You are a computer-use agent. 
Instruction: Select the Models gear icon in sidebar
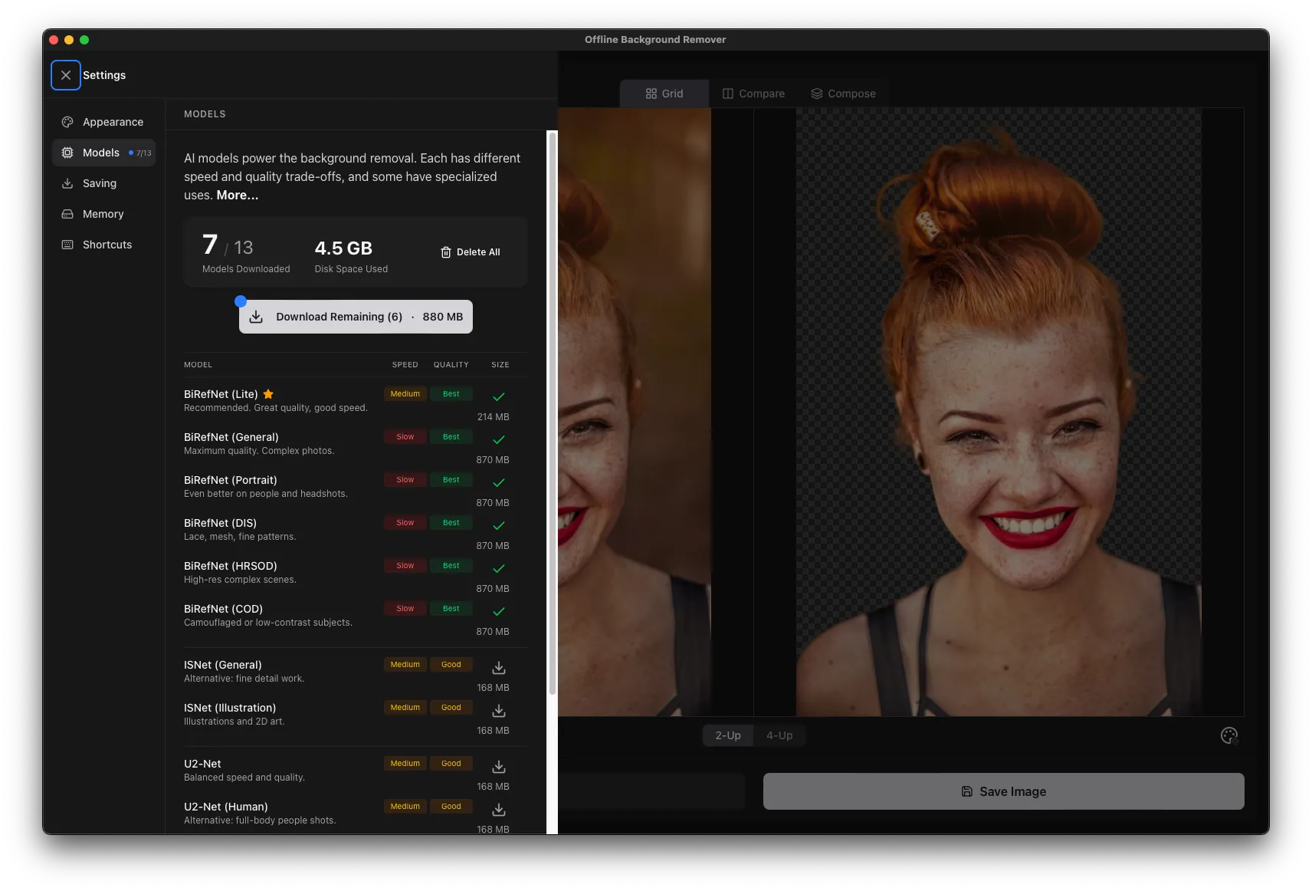(x=68, y=153)
